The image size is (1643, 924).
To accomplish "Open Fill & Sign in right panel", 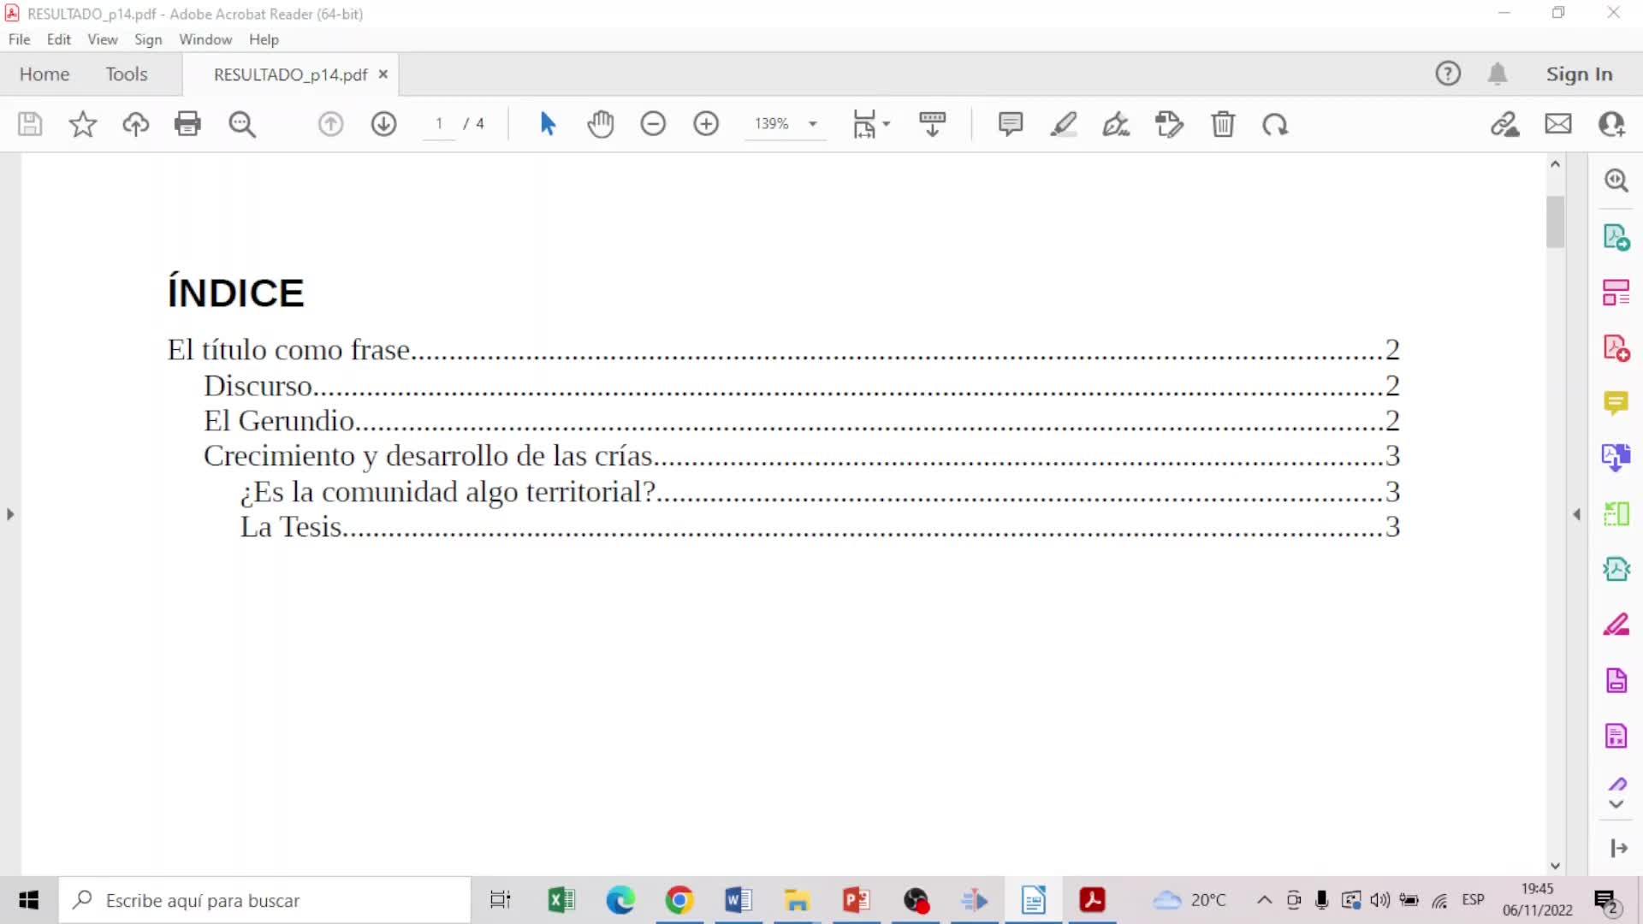I will coord(1616,625).
